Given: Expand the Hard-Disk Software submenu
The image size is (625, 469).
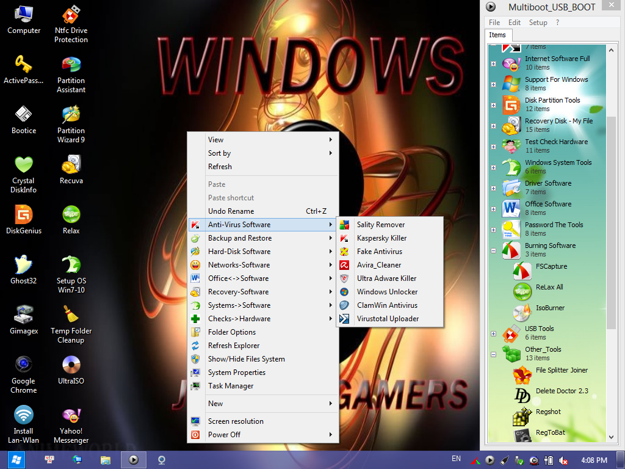Looking at the screenshot, I should (263, 251).
